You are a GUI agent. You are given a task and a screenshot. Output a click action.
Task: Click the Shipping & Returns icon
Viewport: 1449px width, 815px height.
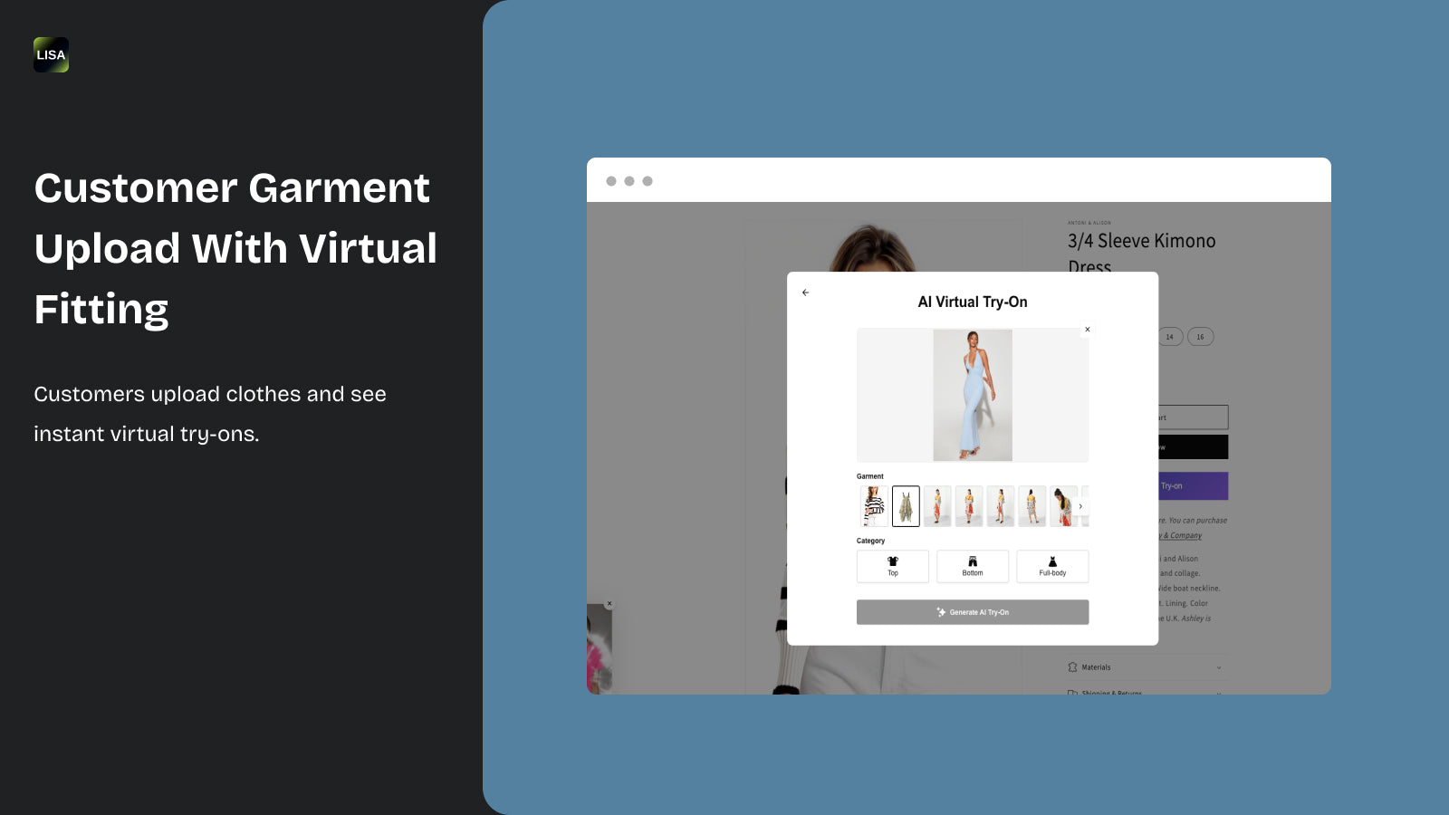pos(1073,693)
